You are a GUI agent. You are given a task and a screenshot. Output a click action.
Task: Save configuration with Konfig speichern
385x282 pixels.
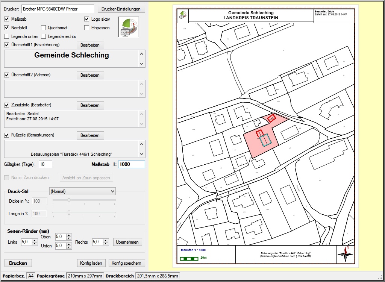(126, 263)
